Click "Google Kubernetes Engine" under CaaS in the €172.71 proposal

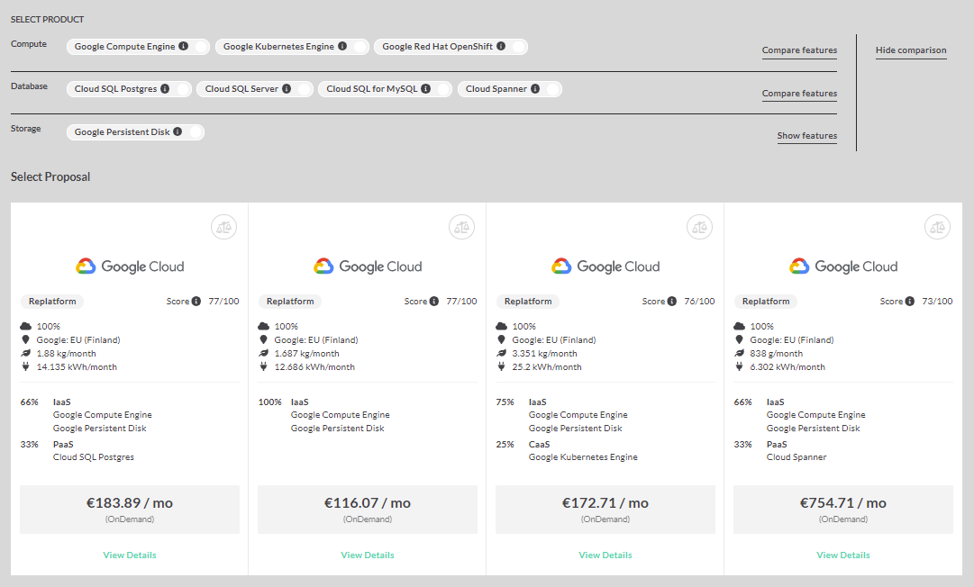pyautogui.click(x=583, y=457)
